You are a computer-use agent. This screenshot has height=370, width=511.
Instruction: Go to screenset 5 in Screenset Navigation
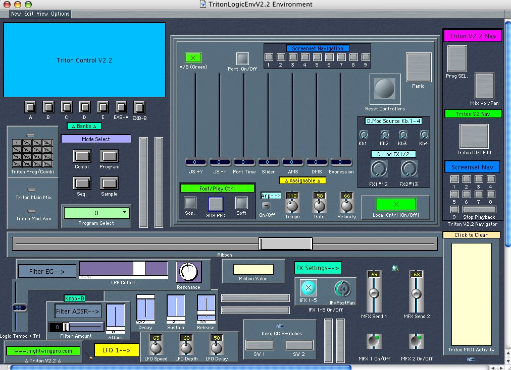pos(317,57)
